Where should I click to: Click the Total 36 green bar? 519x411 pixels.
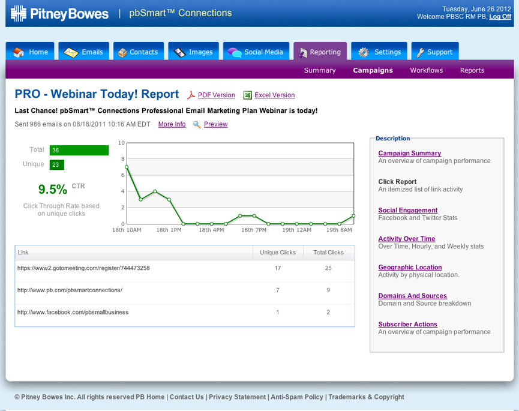pos(79,150)
